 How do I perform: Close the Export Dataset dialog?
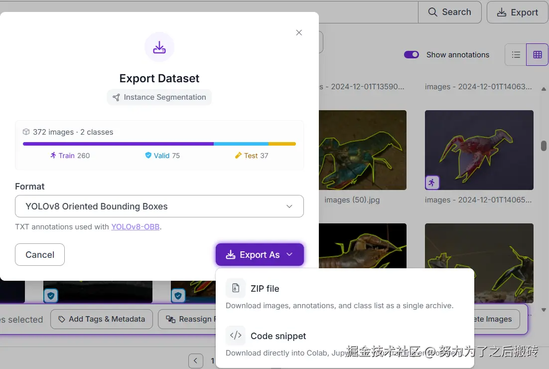298,32
